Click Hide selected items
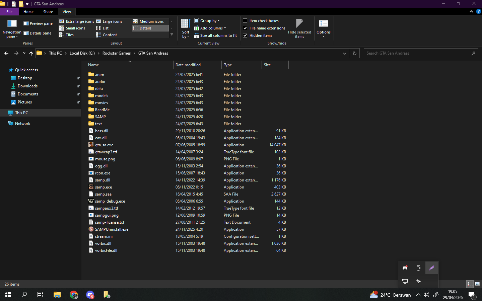 tap(299, 29)
